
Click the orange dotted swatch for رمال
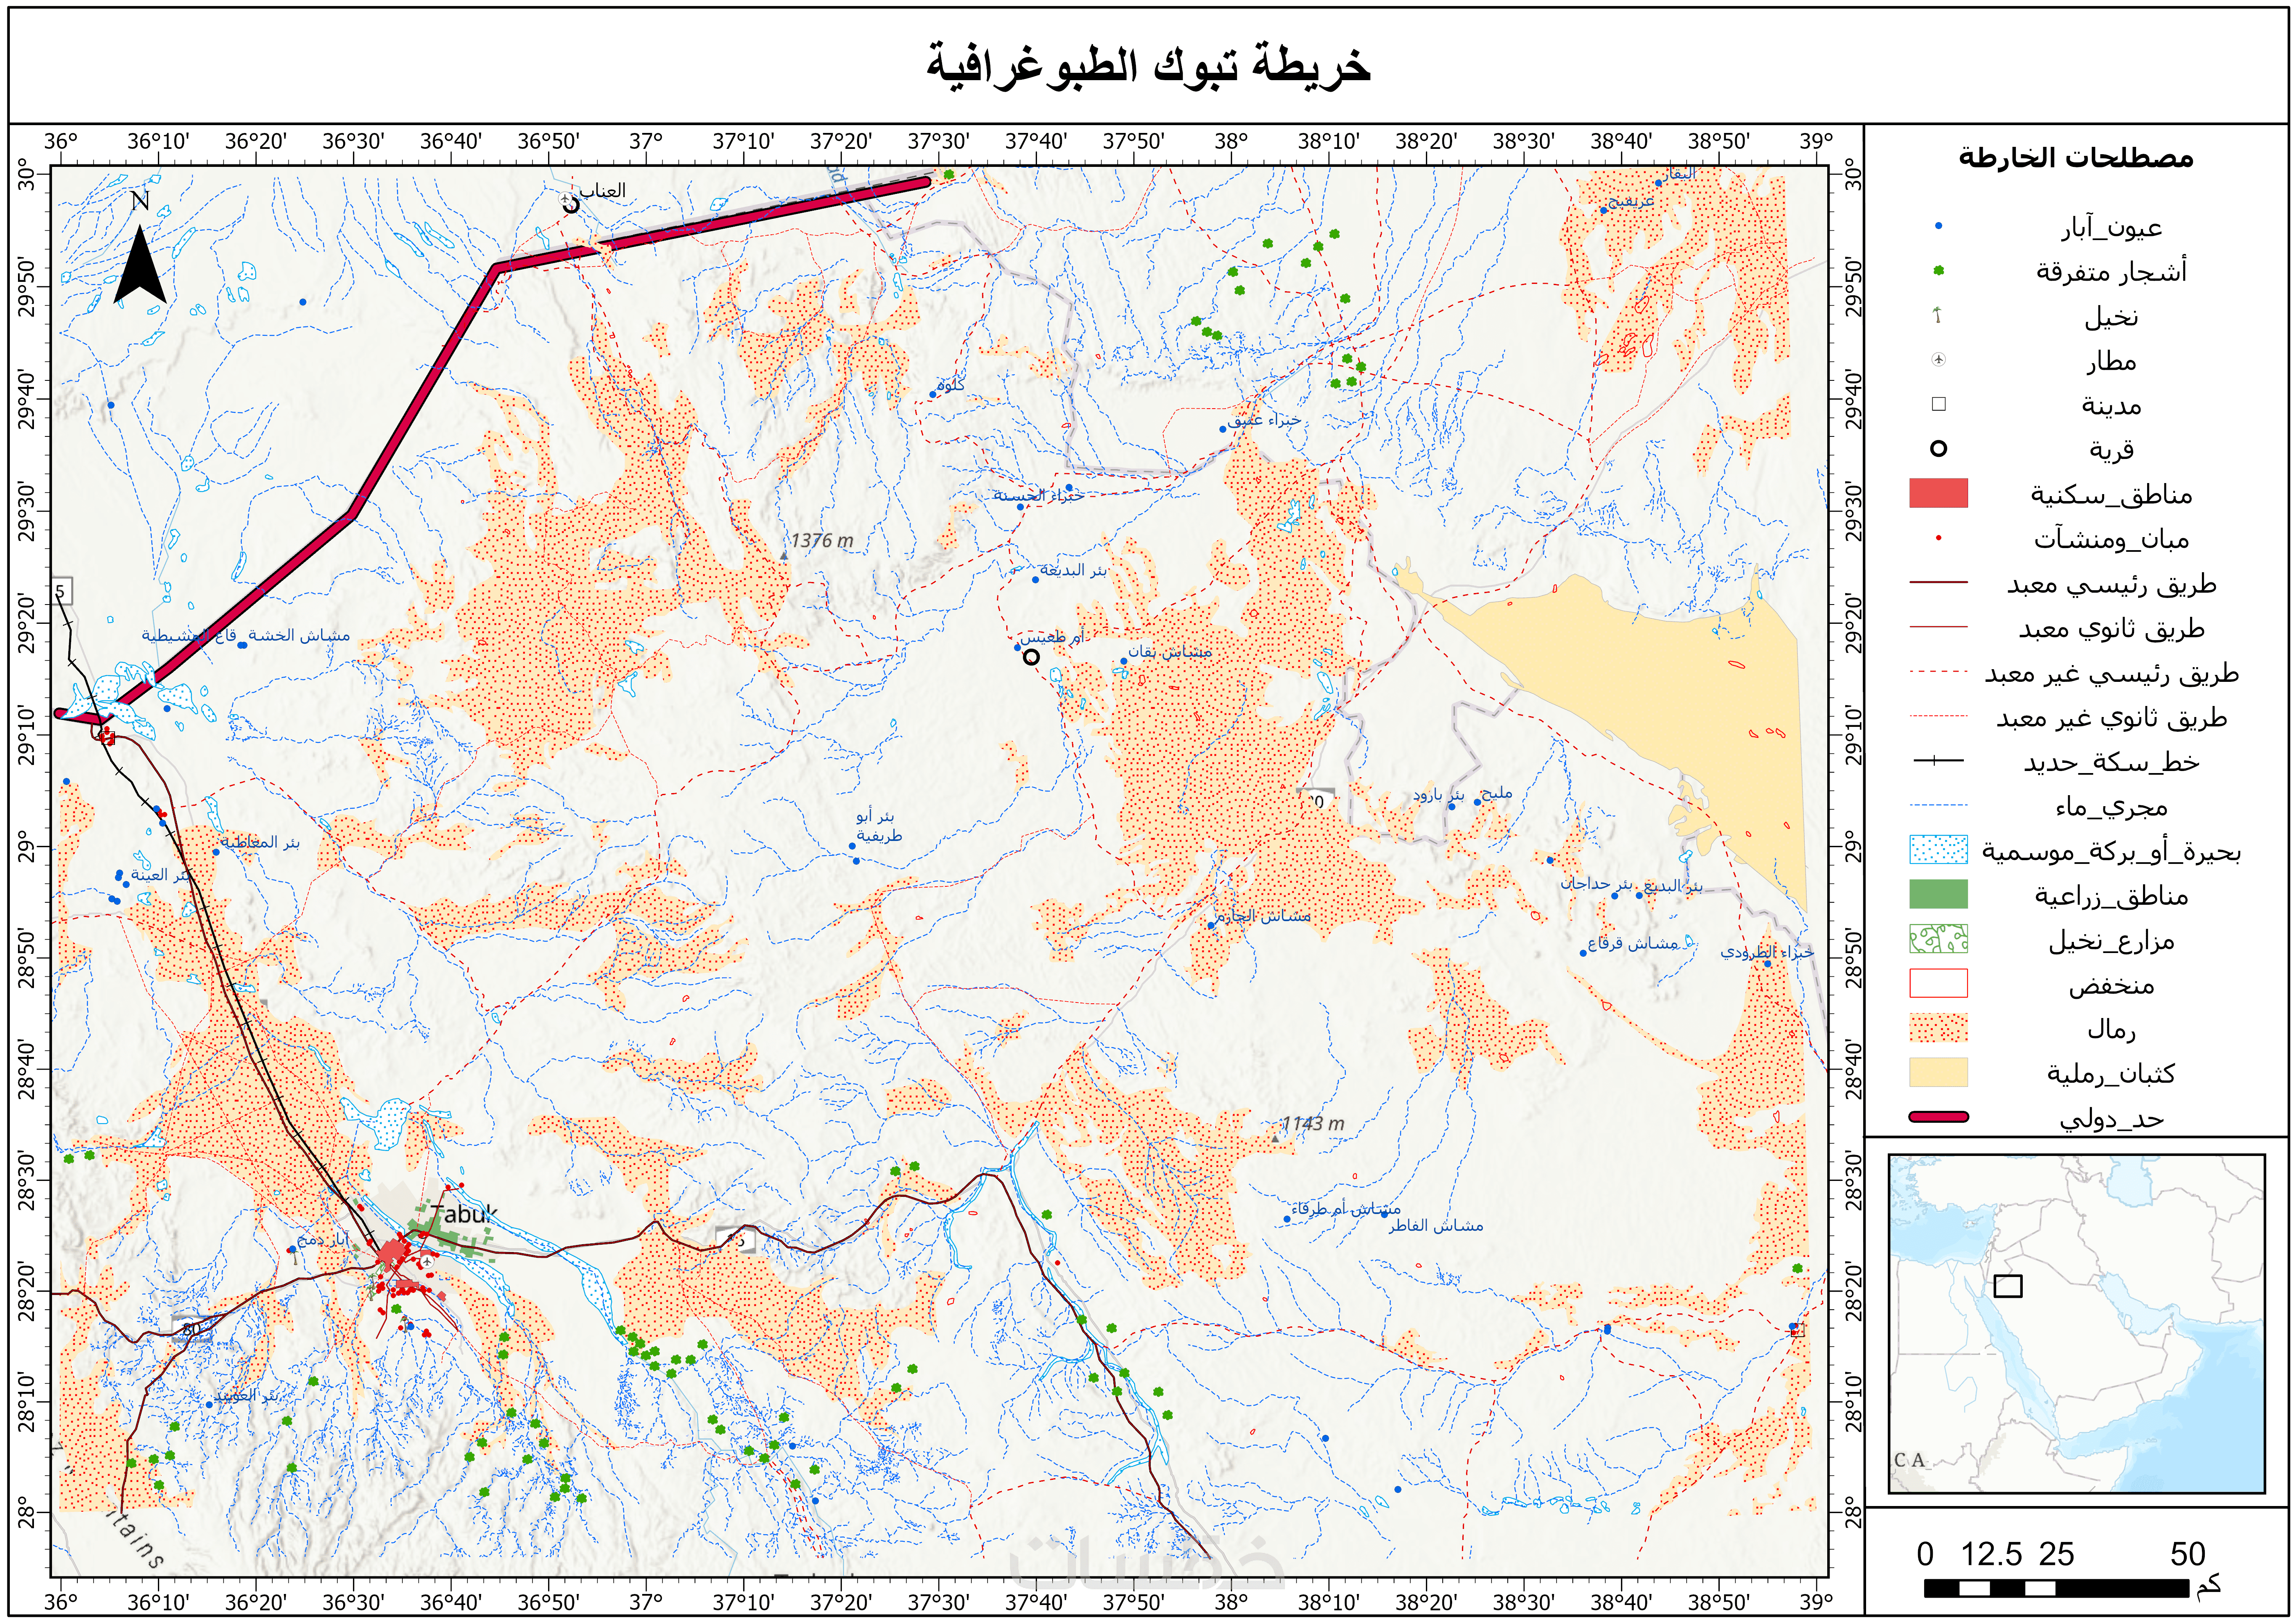coord(1938,1028)
